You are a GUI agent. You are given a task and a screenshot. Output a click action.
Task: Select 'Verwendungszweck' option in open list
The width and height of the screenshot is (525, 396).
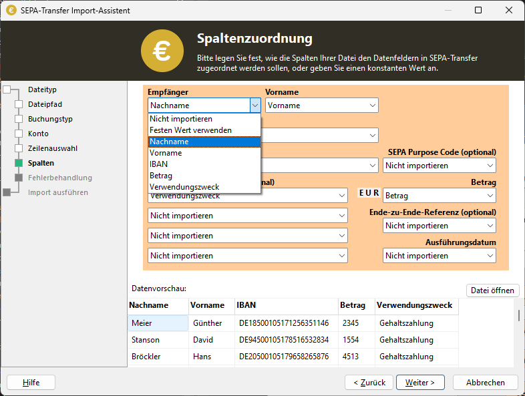coord(184,186)
